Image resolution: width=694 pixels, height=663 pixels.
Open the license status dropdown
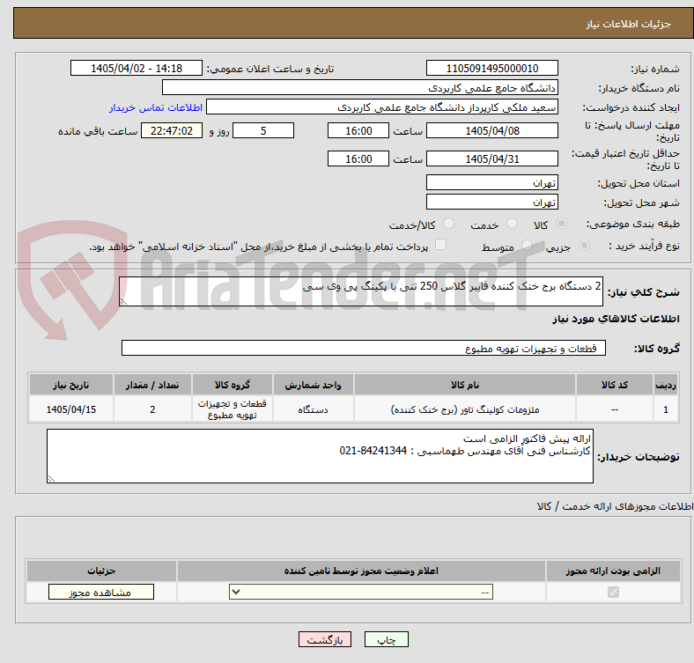(361, 592)
